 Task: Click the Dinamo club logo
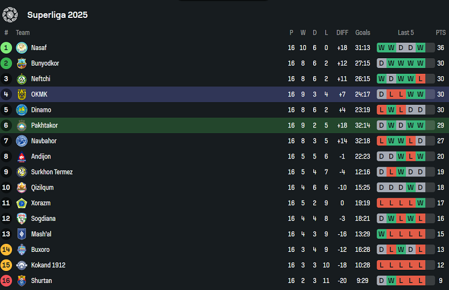click(22, 110)
